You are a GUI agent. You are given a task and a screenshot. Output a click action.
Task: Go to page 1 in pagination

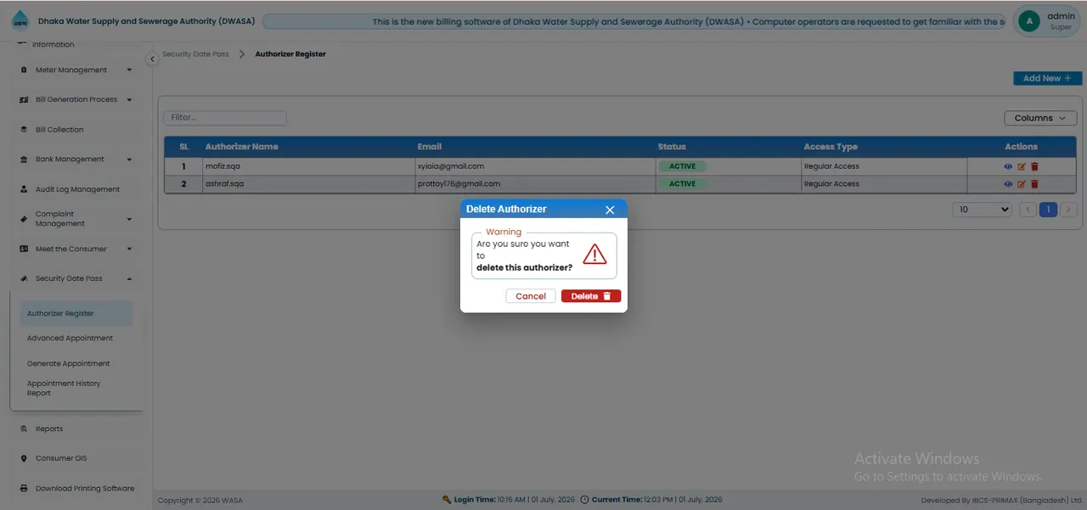click(x=1048, y=210)
